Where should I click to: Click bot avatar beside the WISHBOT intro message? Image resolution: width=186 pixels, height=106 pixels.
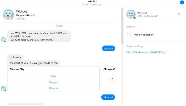[x=3, y=39]
